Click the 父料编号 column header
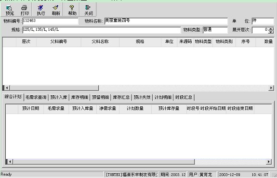The image size is (277, 178). (x=59, y=42)
